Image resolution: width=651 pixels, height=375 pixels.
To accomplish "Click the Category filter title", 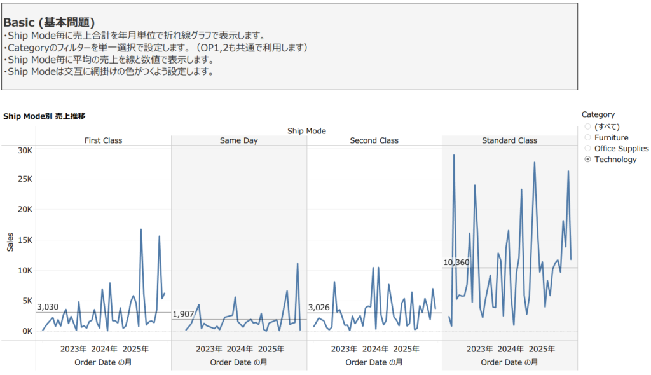I will point(598,114).
